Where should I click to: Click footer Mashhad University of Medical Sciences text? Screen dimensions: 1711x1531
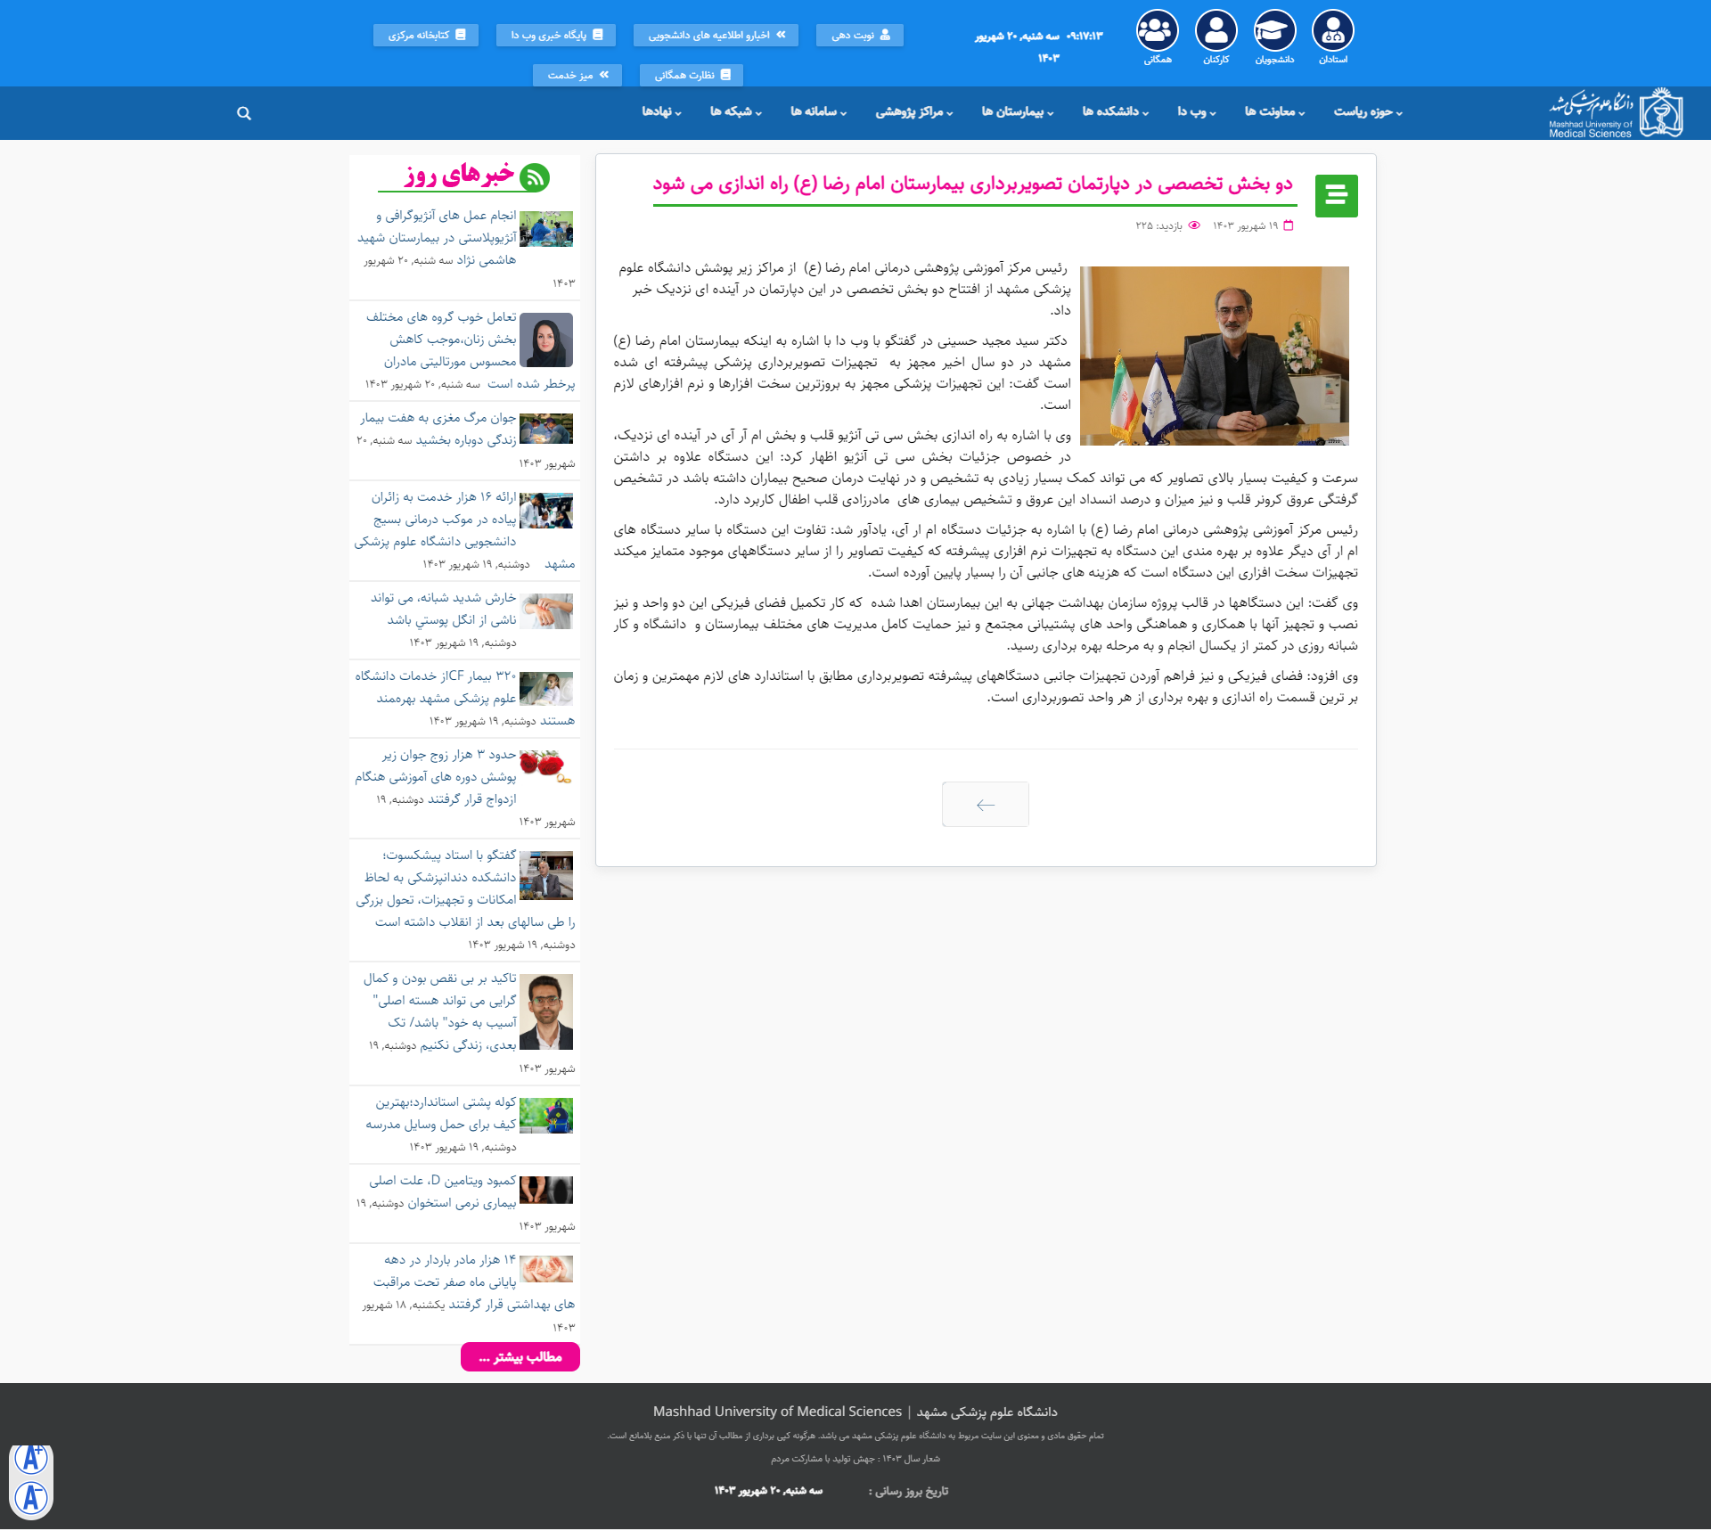click(x=777, y=1412)
